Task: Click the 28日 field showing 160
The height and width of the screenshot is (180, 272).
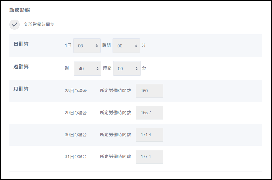Action: (149, 91)
